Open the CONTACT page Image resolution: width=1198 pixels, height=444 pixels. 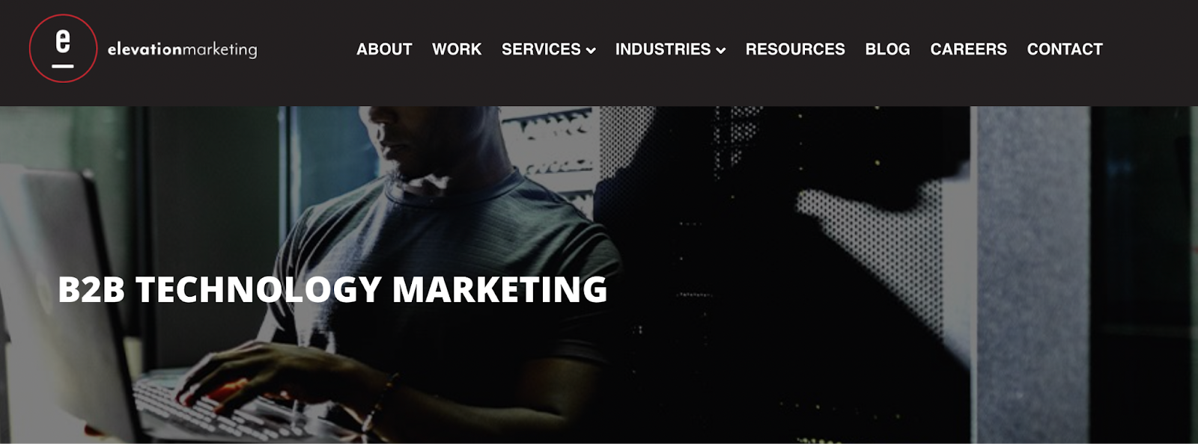(1065, 49)
